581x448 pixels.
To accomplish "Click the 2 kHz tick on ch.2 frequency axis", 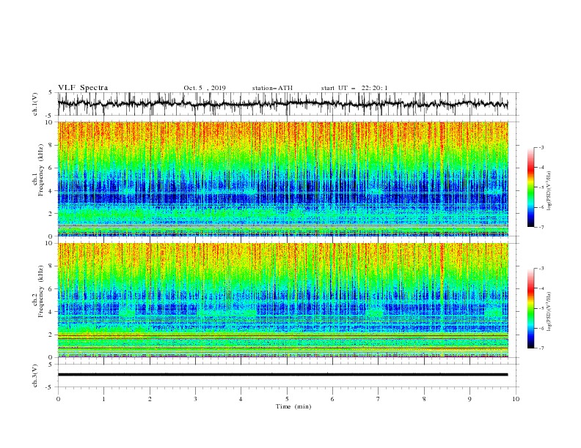I will pyautogui.click(x=51, y=335).
